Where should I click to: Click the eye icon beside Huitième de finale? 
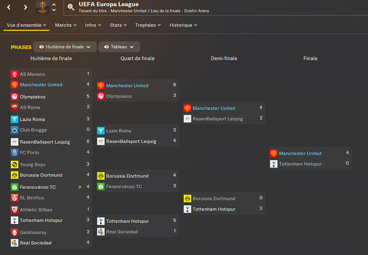pos(41,47)
